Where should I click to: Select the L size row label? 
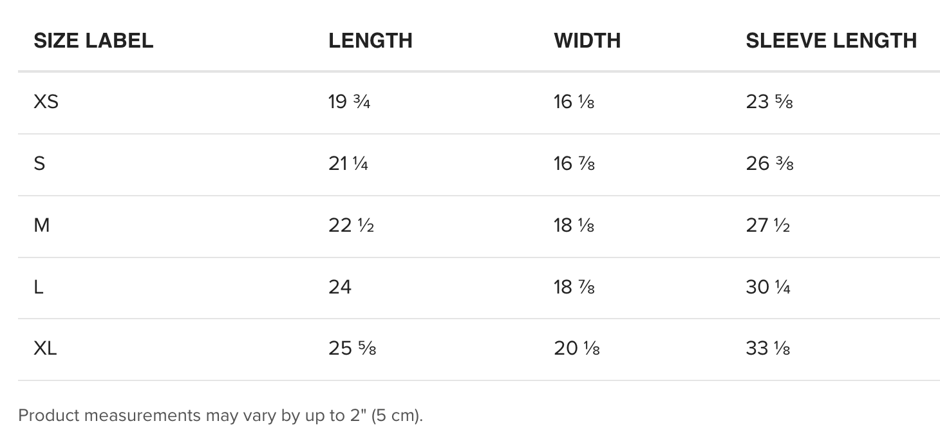click(39, 287)
